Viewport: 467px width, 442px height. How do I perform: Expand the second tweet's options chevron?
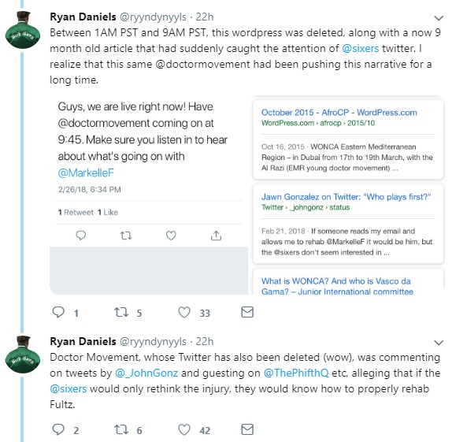[x=439, y=343]
